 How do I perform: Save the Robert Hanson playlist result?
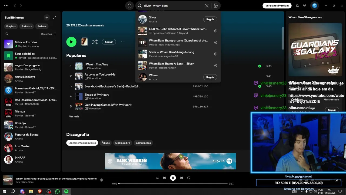216,66
